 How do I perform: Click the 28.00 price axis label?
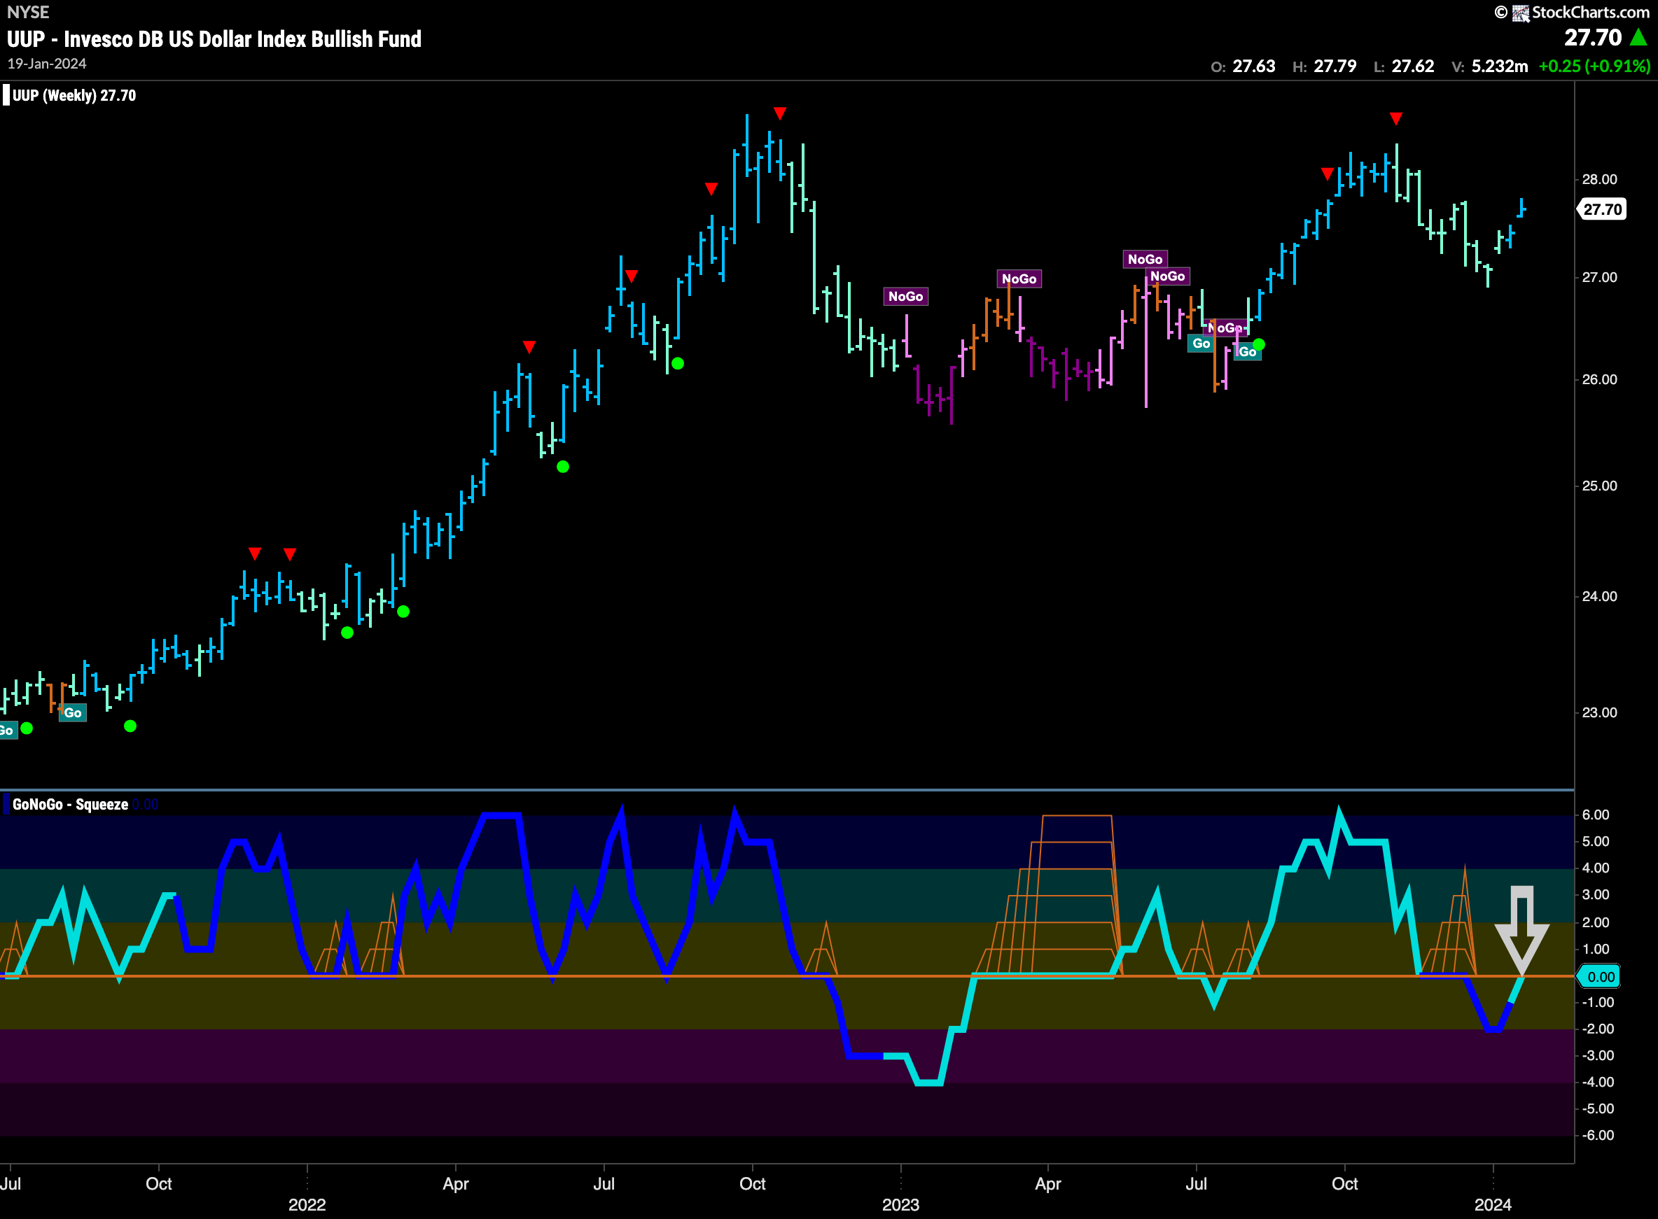tap(1599, 179)
